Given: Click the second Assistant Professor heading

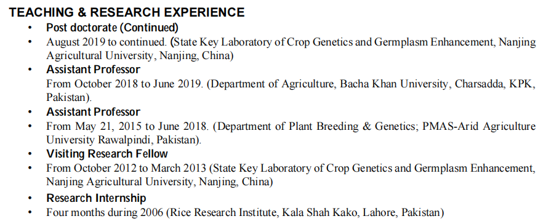Looking at the screenshot, I should [x=93, y=112].
